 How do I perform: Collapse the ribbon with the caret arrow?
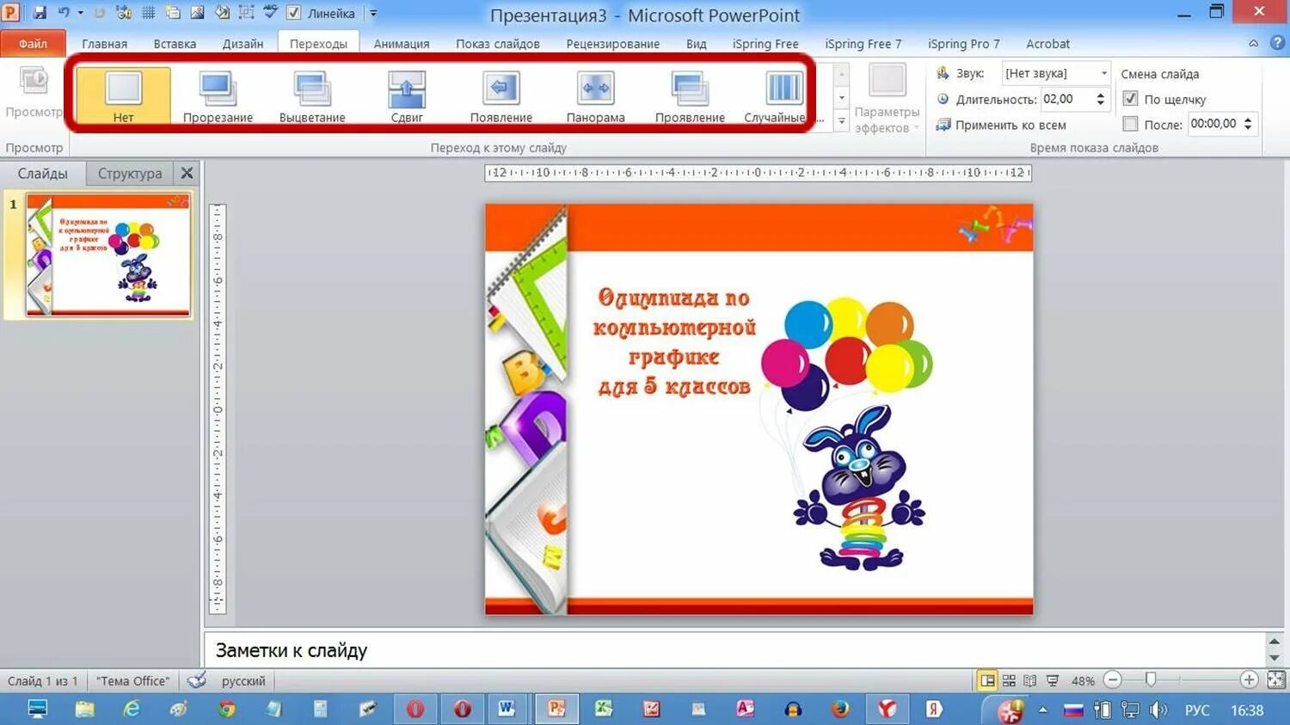click(1254, 43)
